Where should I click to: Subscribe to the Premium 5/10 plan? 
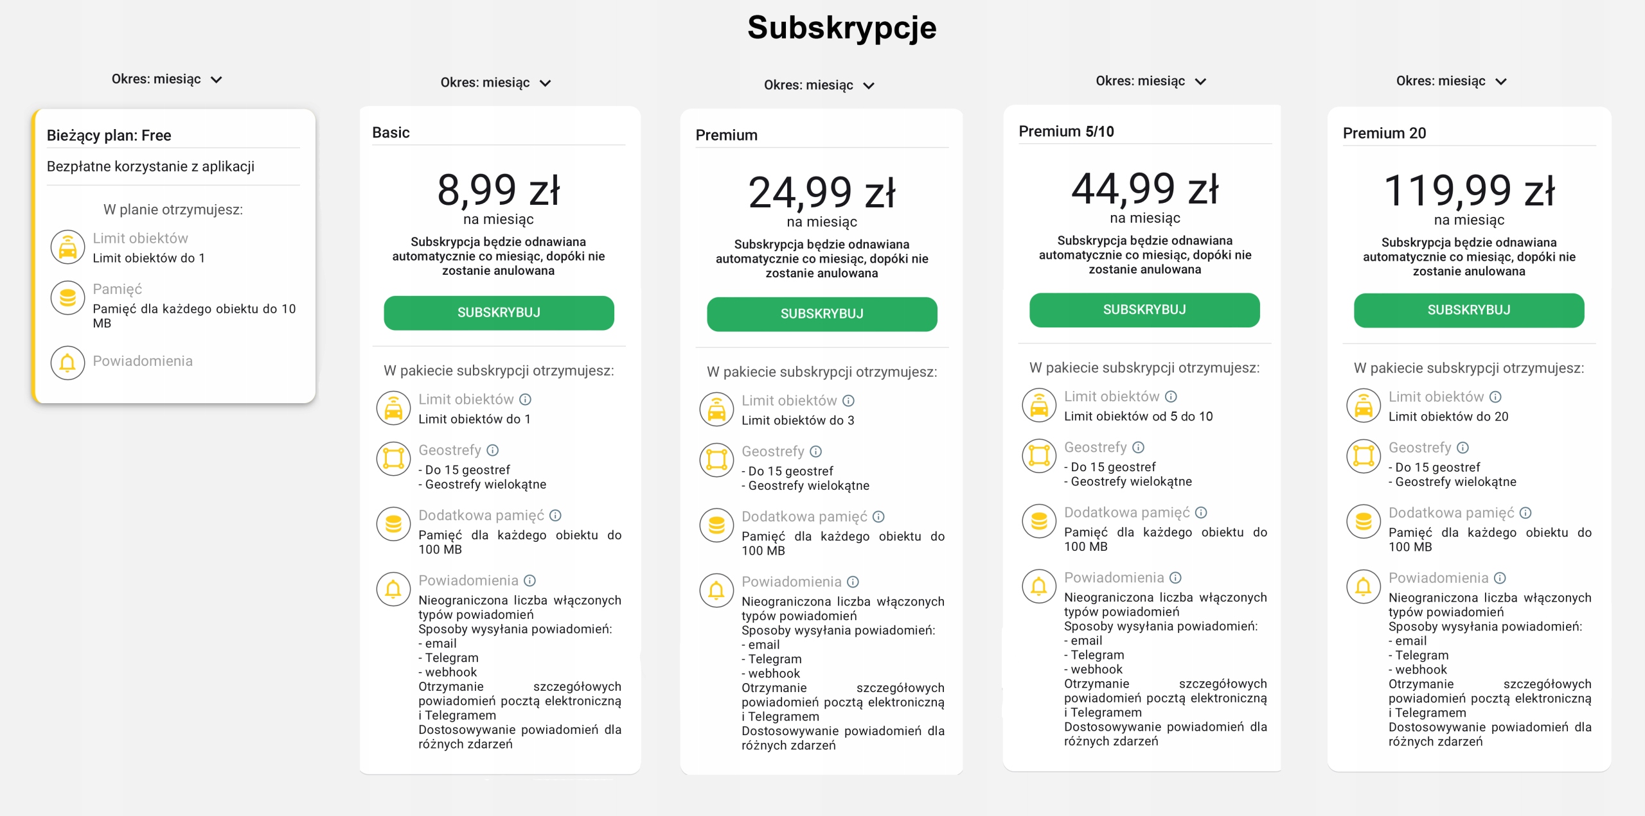[1144, 310]
